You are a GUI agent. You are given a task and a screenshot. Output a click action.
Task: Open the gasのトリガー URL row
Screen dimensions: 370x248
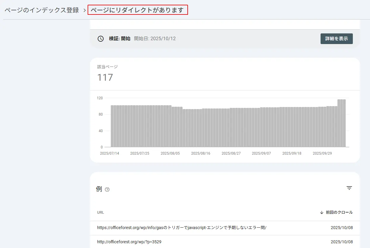point(181,228)
